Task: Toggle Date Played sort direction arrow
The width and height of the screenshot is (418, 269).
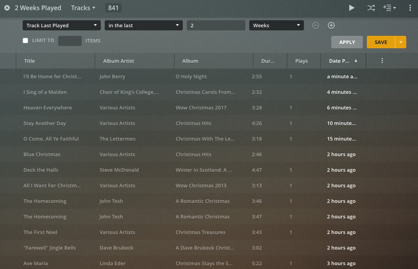Action: [356, 61]
